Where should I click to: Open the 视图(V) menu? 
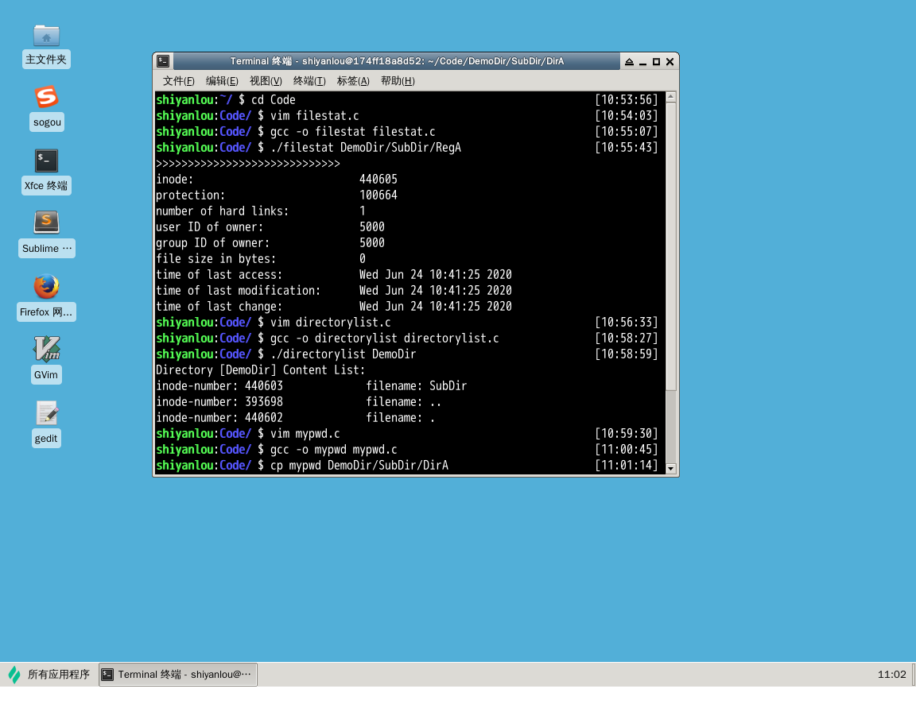click(266, 81)
